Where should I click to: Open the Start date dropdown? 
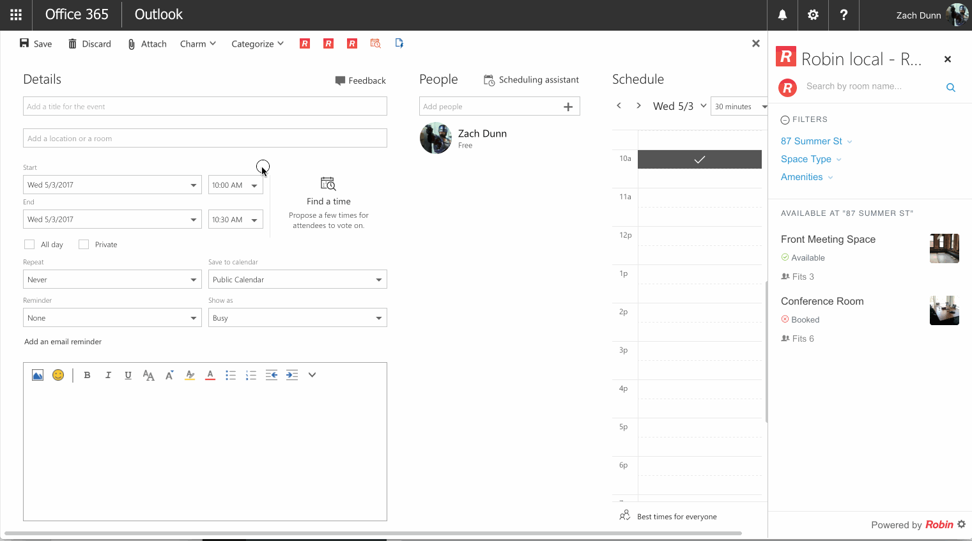(112, 185)
